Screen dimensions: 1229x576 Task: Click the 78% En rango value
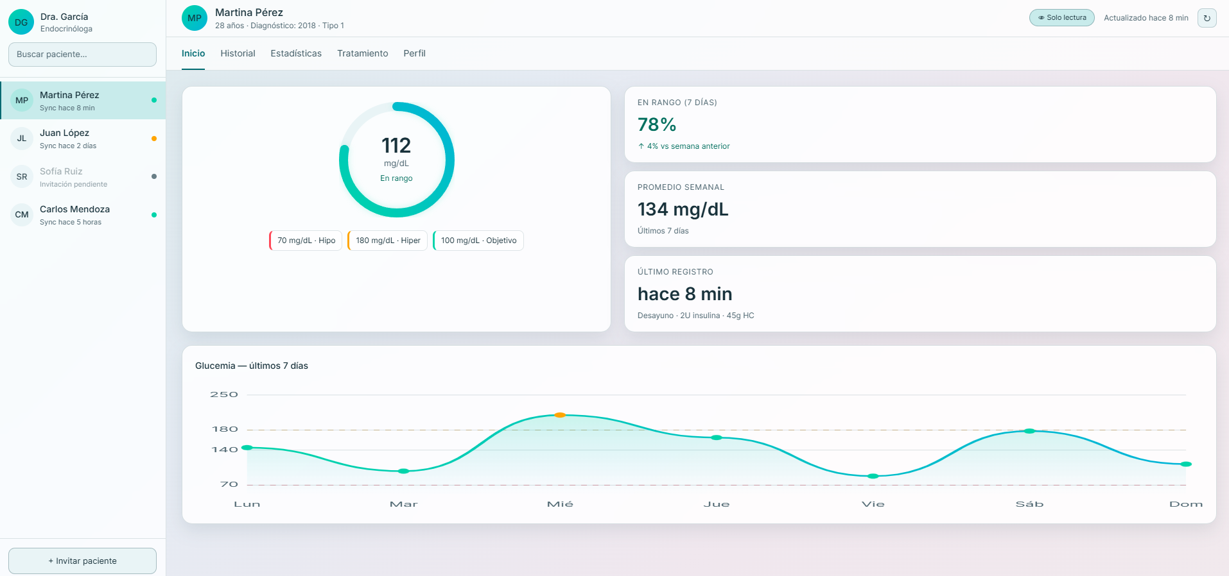click(657, 124)
